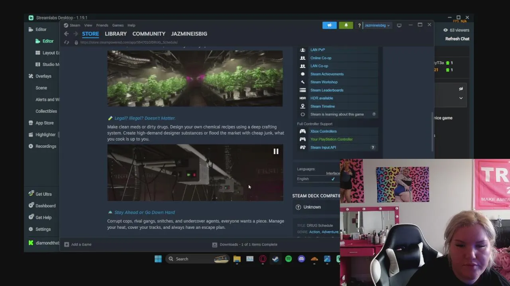This screenshot has height=286, width=510.
Task: Toggle chat visibility crossed-eye icon
Action: [x=461, y=89]
